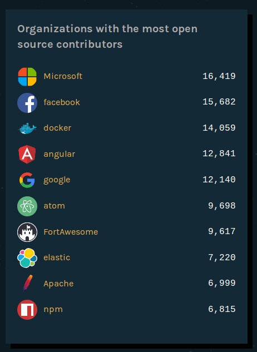The height and width of the screenshot is (352, 257).
Task: Visit the Apache organization link
Action: [58, 284]
